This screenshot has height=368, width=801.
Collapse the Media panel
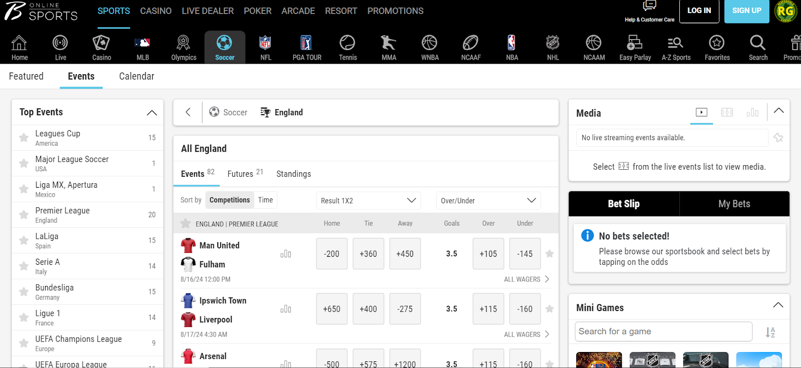(x=778, y=111)
